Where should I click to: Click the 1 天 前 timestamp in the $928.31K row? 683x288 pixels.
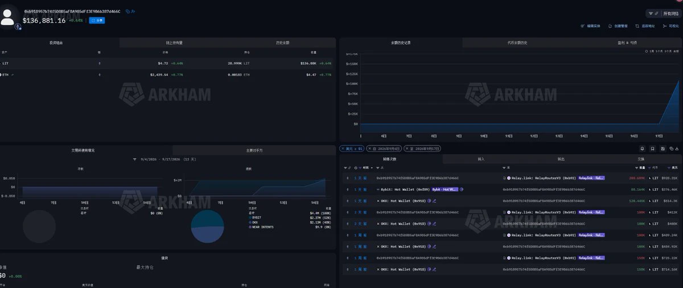pyautogui.click(x=361, y=178)
